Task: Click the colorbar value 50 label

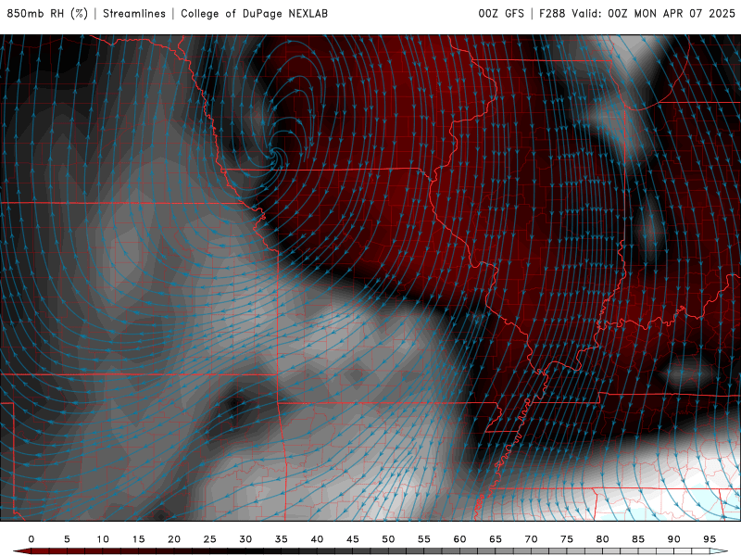Action: click(x=388, y=539)
